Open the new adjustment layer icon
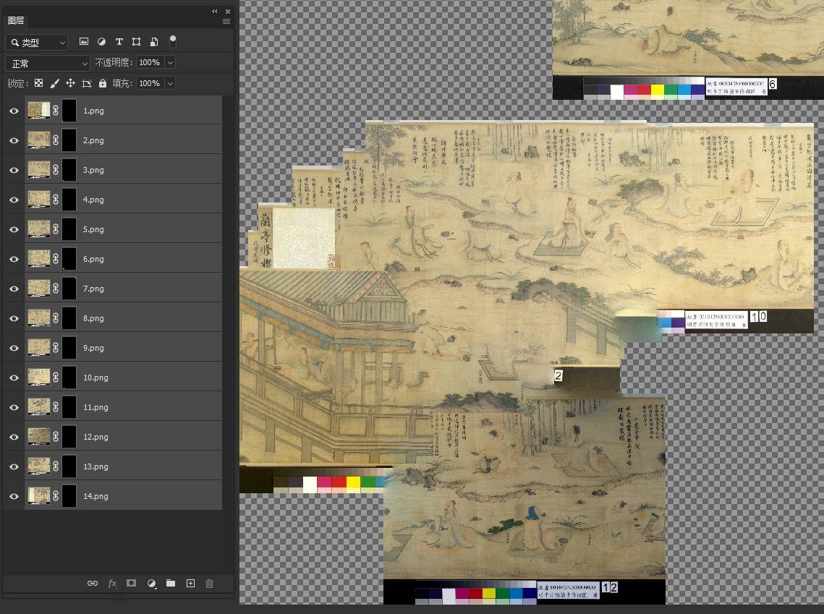Image resolution: width=824 pixels, height=614 pixels. coord(150,584)
